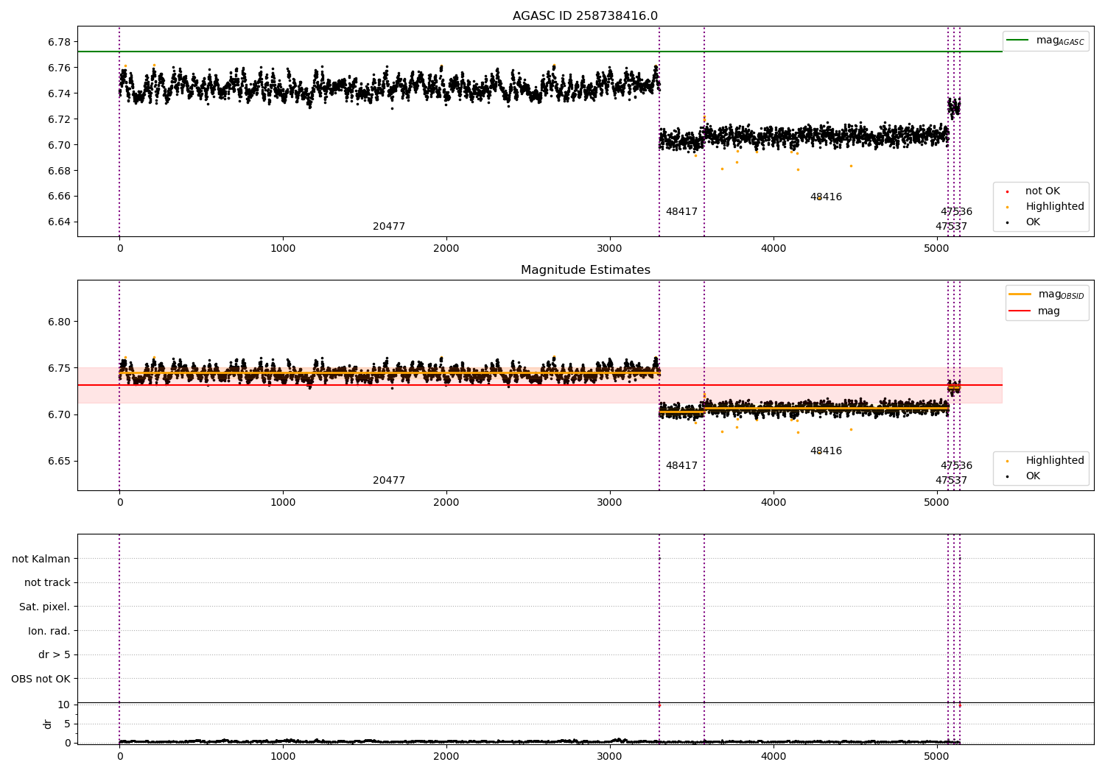This screenshot has height=773, width=1105.
Task: Click the 'Ion. rad.' row label
Action: [49, 631]
